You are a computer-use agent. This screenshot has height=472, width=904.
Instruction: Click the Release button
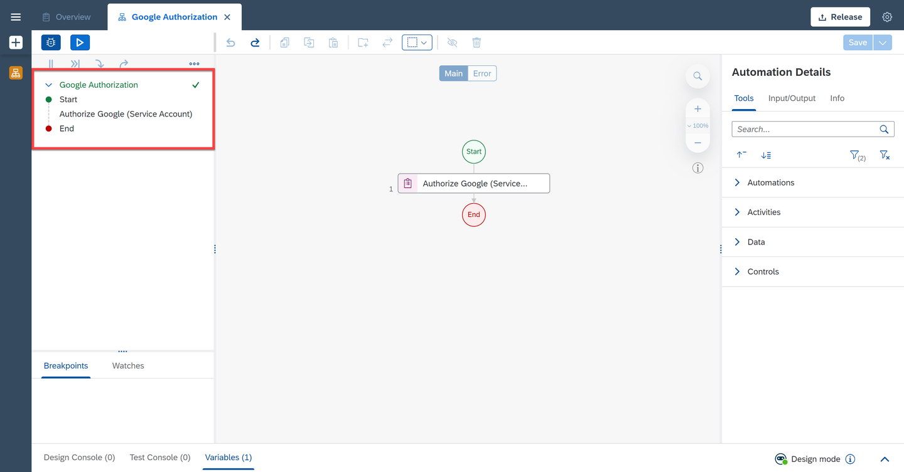point(840,17)
